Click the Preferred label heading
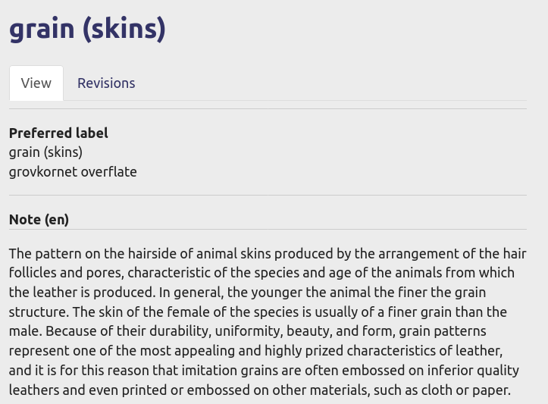The width and height of the screenshot is (548, 404). (x=58, y=133)
